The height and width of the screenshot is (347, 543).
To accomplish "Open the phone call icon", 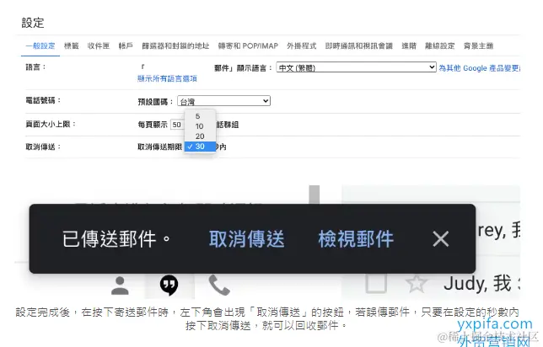I will click(x=219, y=285).
